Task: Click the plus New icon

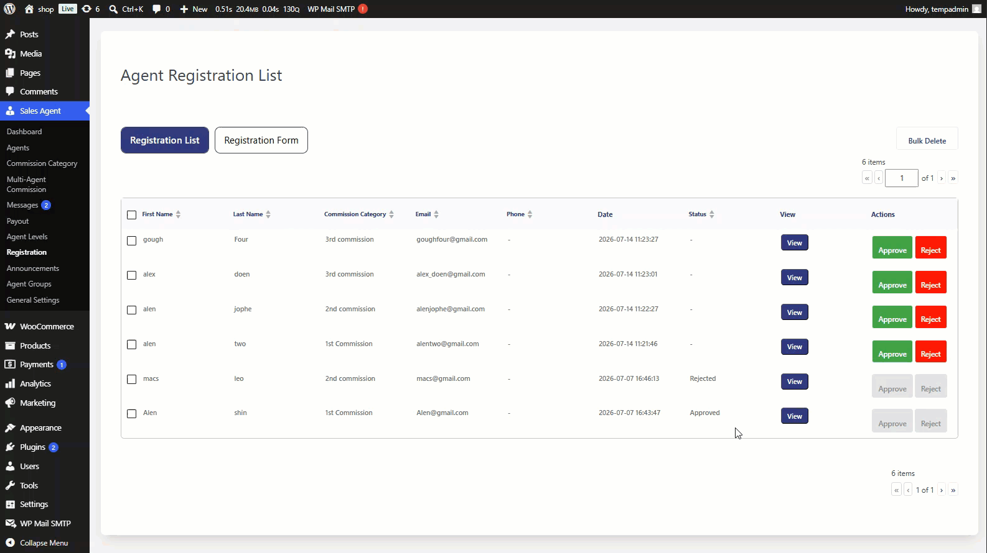Action: click(x=184, y=9)
